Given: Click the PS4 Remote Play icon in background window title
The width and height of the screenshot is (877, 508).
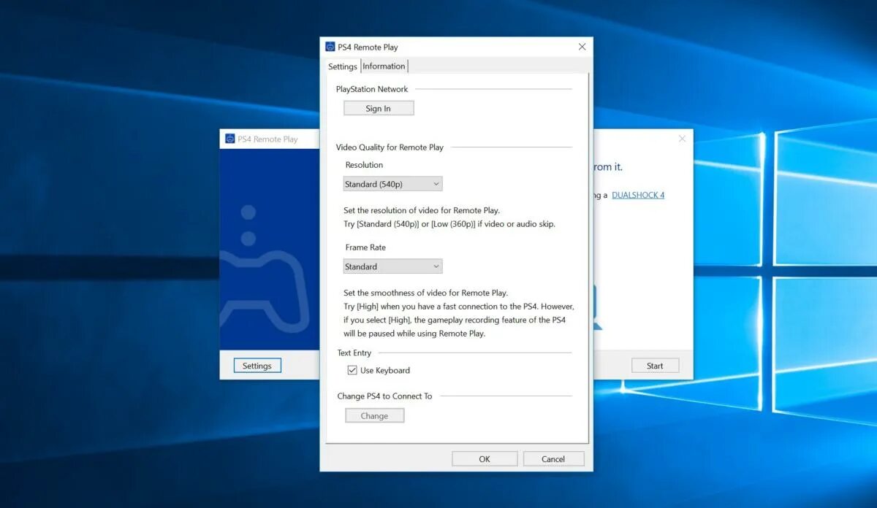Looking at the screenshot, I should [230, 139].
